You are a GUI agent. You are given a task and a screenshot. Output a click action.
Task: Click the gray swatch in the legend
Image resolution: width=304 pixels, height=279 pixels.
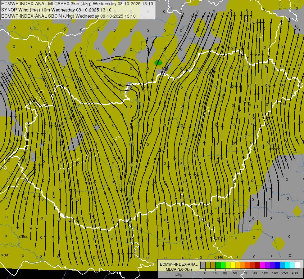203,265
